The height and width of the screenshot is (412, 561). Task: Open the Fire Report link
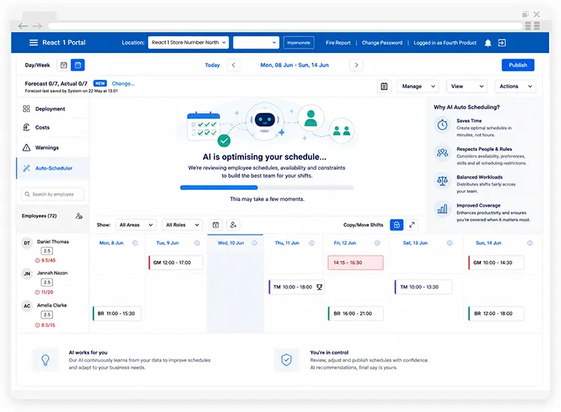338,43
